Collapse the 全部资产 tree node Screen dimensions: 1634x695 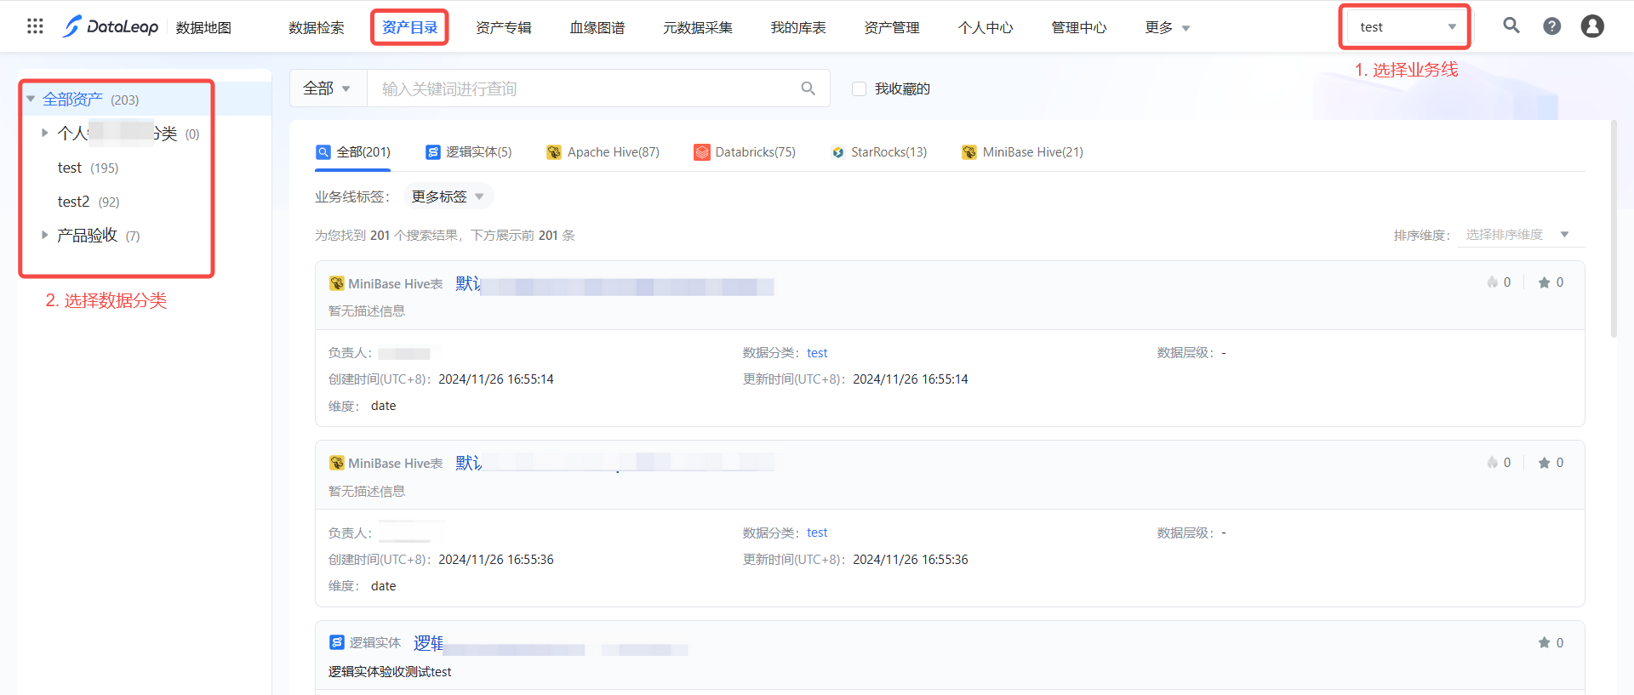tap(31, 100)
